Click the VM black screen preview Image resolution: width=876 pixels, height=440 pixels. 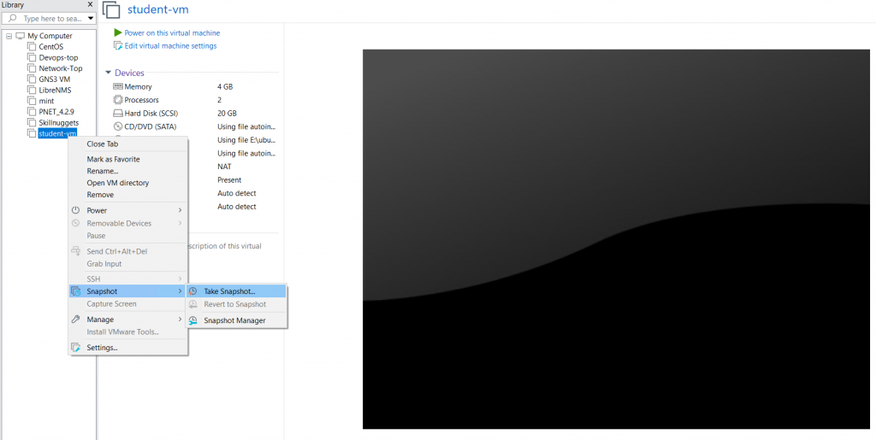pyautogui.click(x=616, y=239)
